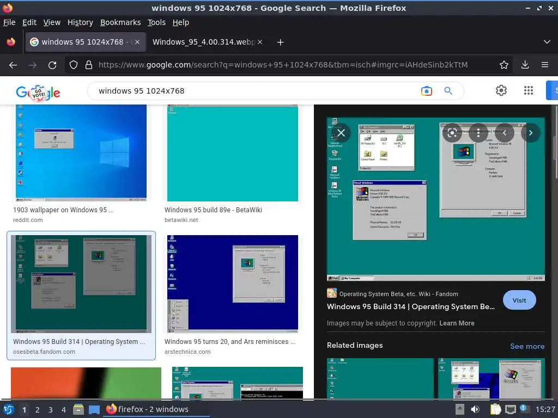Viewport: 558px width, 418px height.
Task: Close the image preview panel
Action: [x=341, y=133]
